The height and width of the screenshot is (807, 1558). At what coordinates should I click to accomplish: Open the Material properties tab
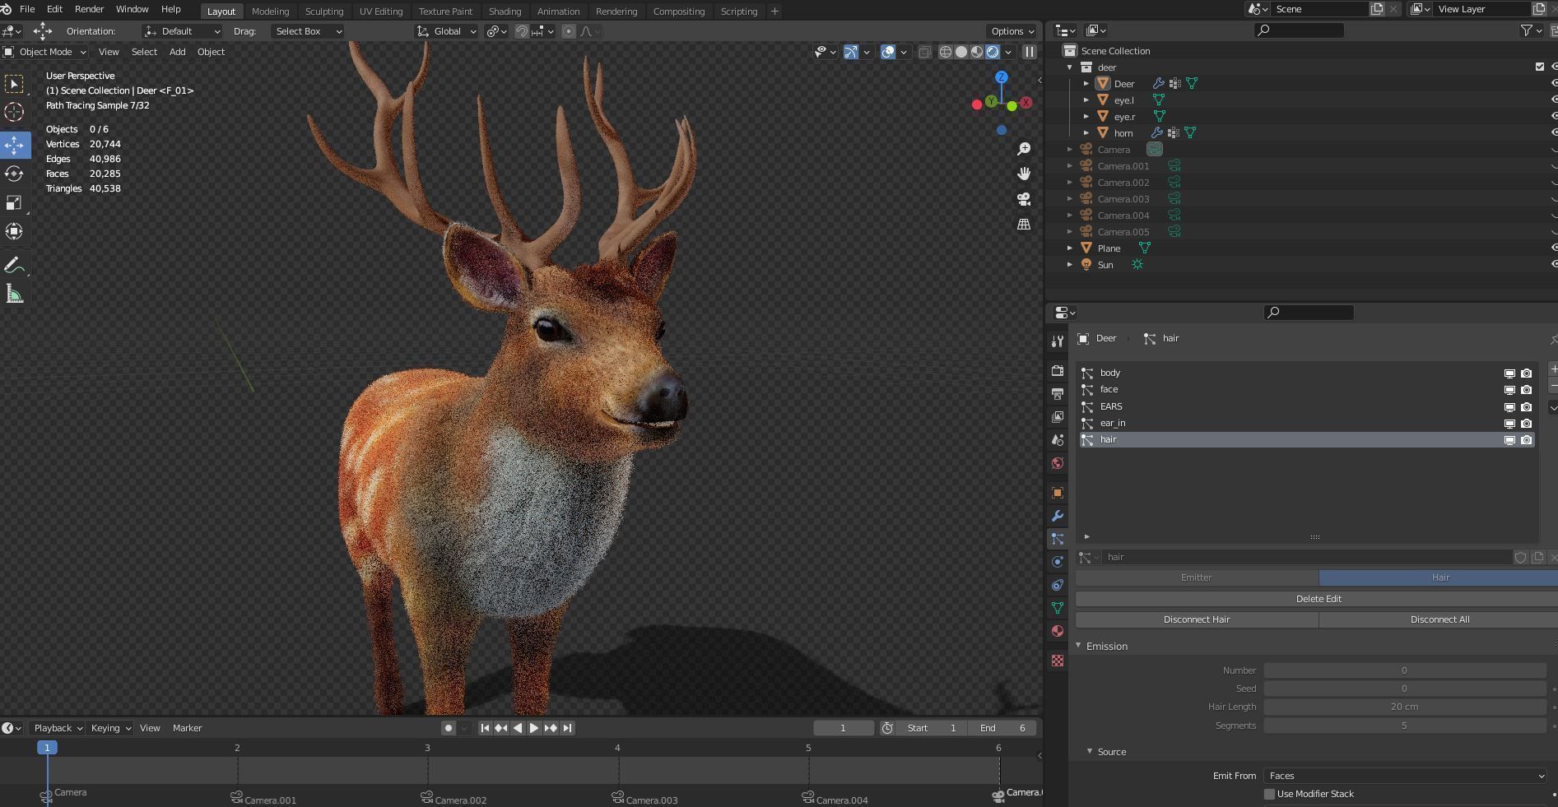click(x=1058, y=631)
